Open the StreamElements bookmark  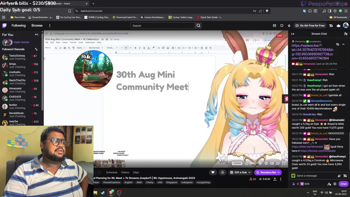pyautogui.click(x=40, y=17)
